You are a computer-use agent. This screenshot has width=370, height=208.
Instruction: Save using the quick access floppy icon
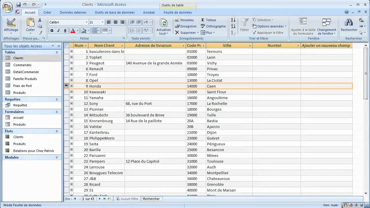(x=18, y=5)
